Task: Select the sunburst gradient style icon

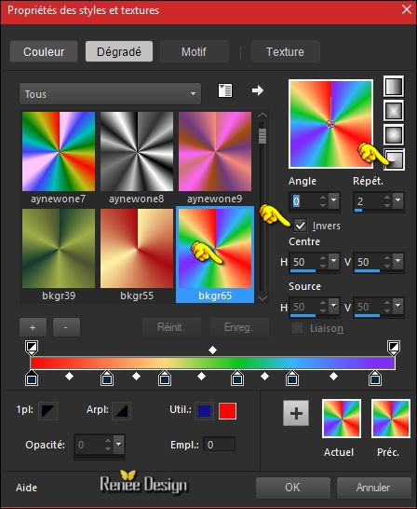Action: pos(394,135)
